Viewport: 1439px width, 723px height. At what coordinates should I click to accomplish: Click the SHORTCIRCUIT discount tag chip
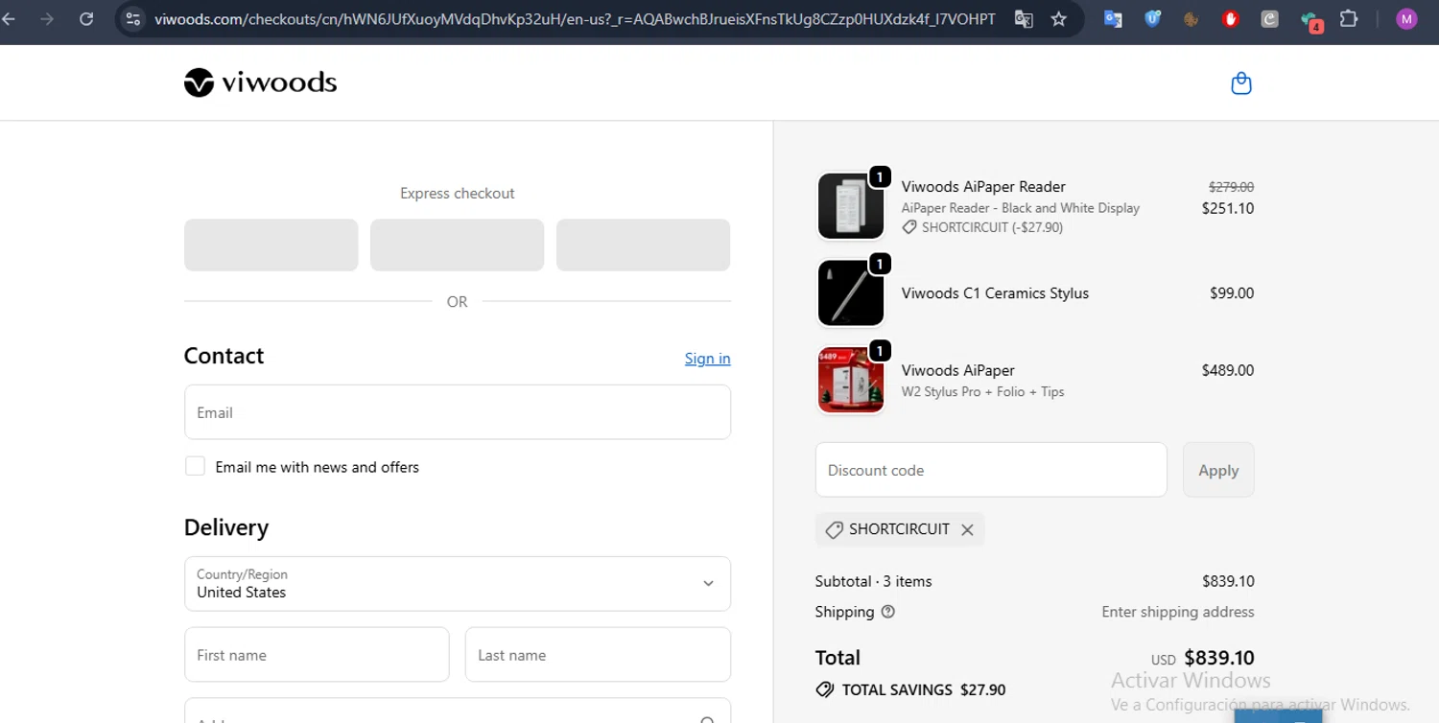(900, 529)
